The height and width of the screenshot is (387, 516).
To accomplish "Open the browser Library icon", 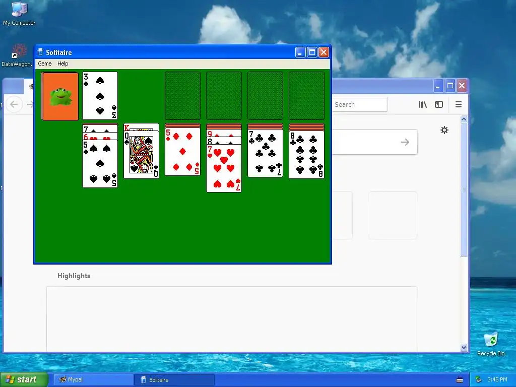I will click(423, 104).
